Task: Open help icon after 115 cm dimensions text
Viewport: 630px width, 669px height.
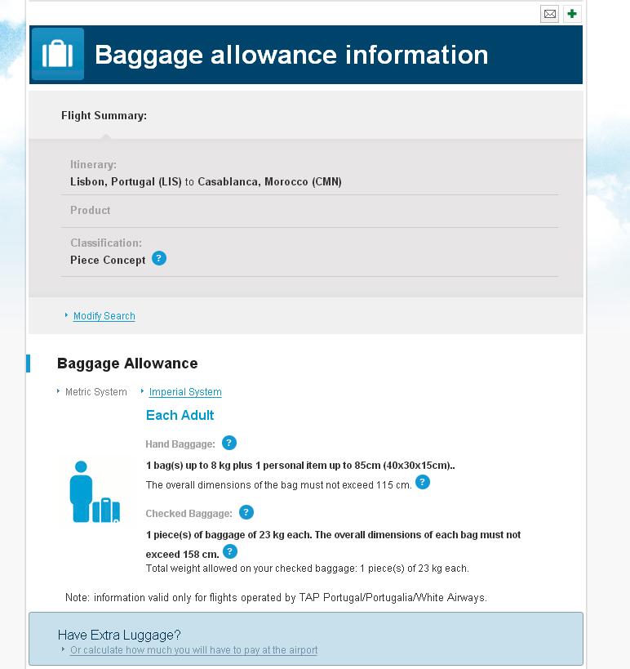Action: pos(422,484)
